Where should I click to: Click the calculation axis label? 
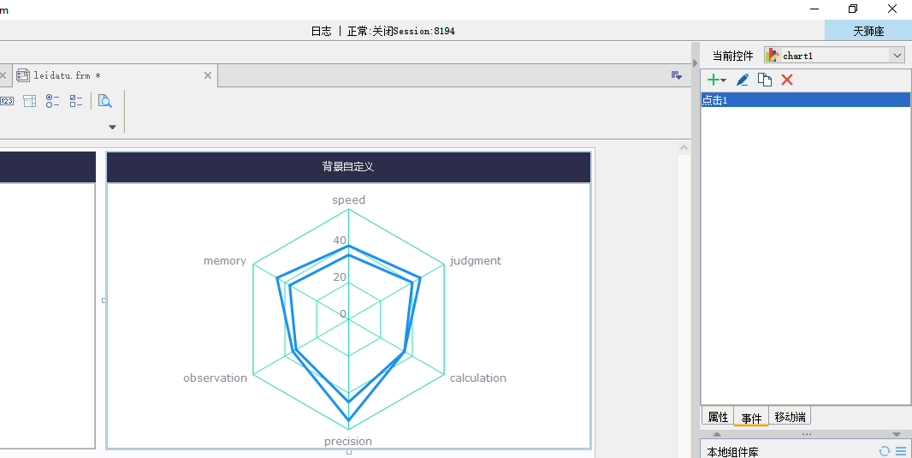point(478,378)
